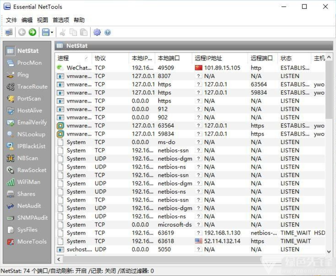Select the svchost process row
Viewport: 336px width, 276px height.
click(x=190, y=249)
